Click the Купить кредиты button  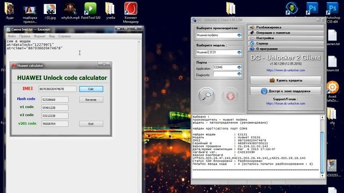tap(285, 80)
